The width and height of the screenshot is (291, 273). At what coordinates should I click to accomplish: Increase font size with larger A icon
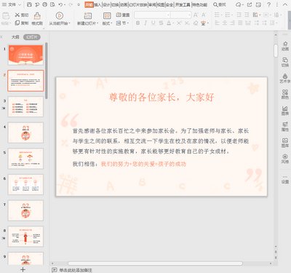[196, 15]
